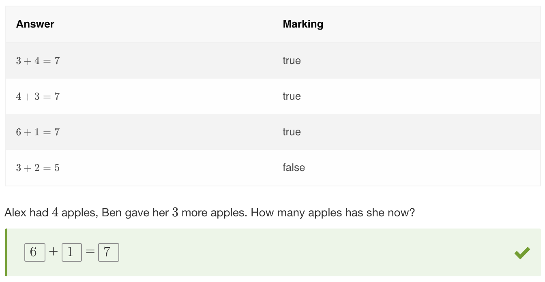Select the 3 + 4 = 7 answer row
545x282 pixels.
click(272, 61)
